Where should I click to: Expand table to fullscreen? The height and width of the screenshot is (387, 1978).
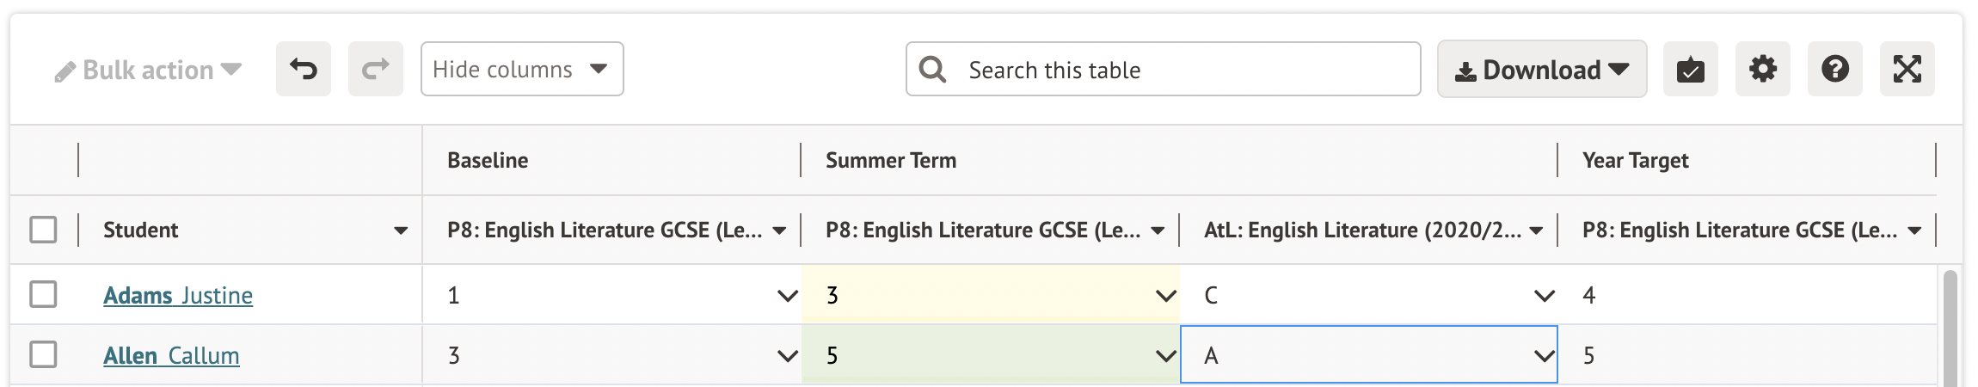1907,69
